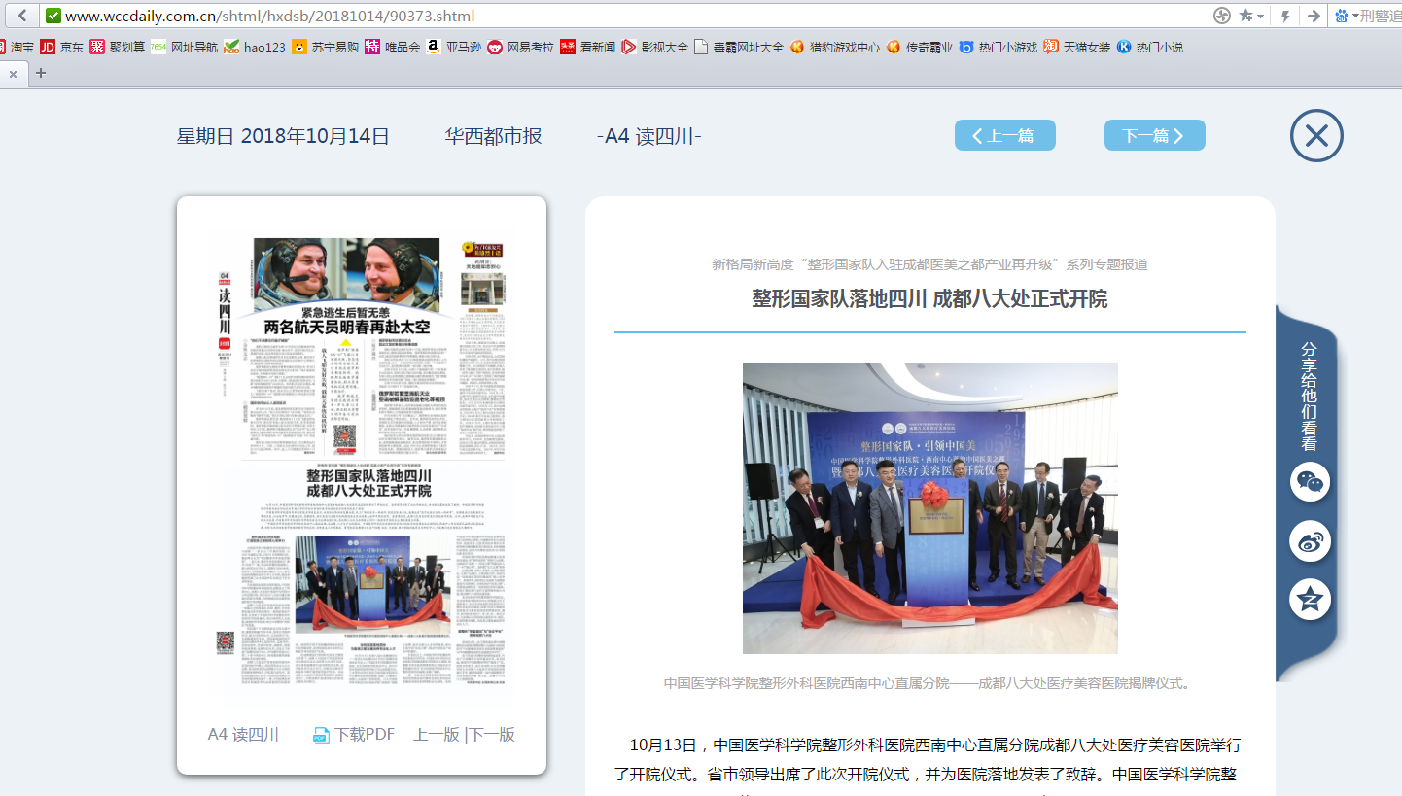Share article to Weibo icon
The image size is (1402, 796).
(x=1310, y=541)
